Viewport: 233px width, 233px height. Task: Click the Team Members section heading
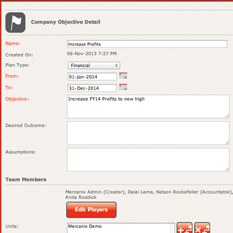coord(26,179)
